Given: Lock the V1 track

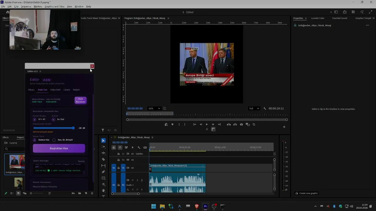Looking at the screenshot, I should click(x=119, y=168).
